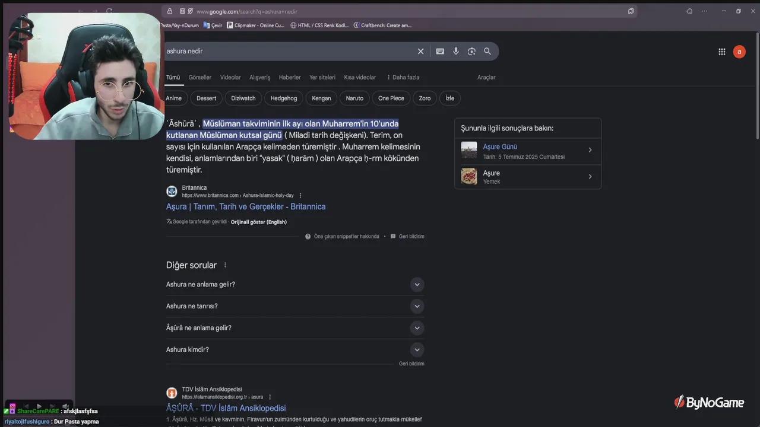Click "Orijinali göster (English)" link
Image resolution: width=760 pixels, height=427 pixels.
pyautogui.click(x=259, y=222)
